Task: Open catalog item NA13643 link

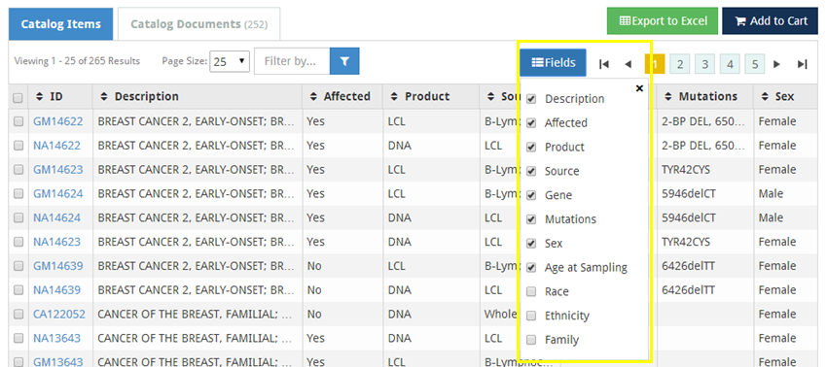Action: [57, 338]
